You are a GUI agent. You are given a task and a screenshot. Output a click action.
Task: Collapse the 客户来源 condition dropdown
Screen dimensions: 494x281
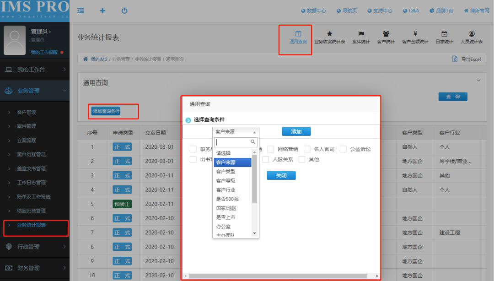coord(236,132)
